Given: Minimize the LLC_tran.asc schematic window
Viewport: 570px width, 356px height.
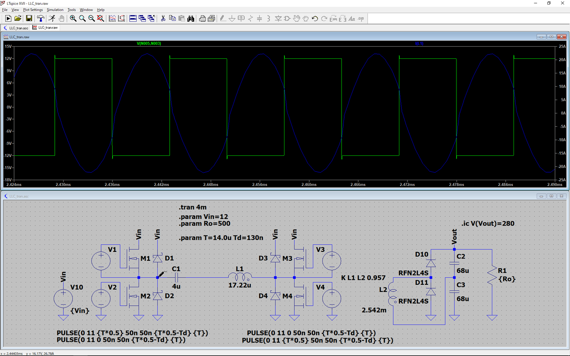Looking at the screenshot, I should pyautogui.click(x=541, y=196).
